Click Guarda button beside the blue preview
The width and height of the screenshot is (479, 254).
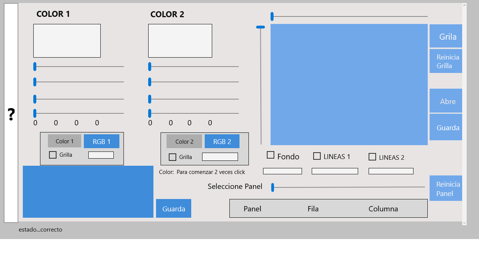click(174, 208)
